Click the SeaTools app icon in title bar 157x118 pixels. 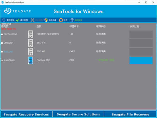pos(3,2)
